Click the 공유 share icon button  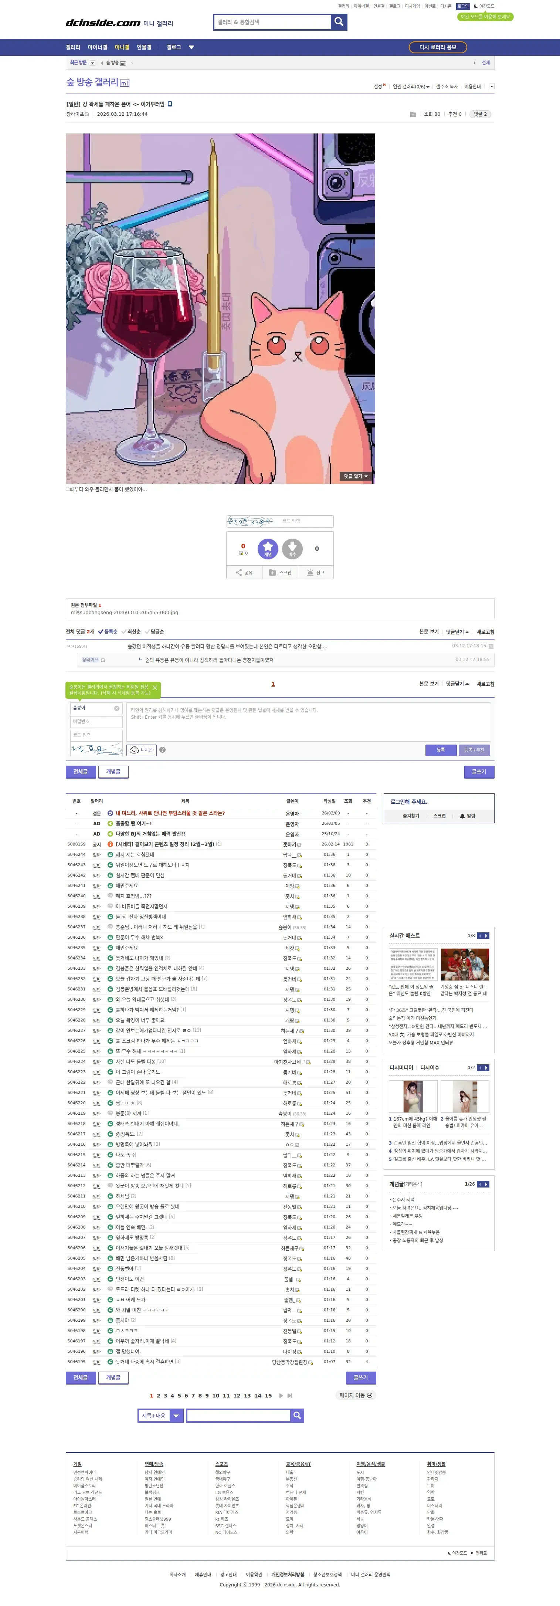244,572
